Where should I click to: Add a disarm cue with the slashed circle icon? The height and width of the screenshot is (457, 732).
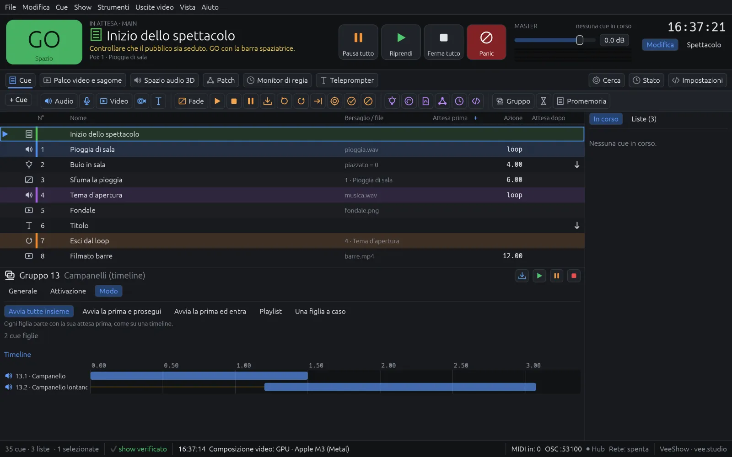click(x=368, y=101)
